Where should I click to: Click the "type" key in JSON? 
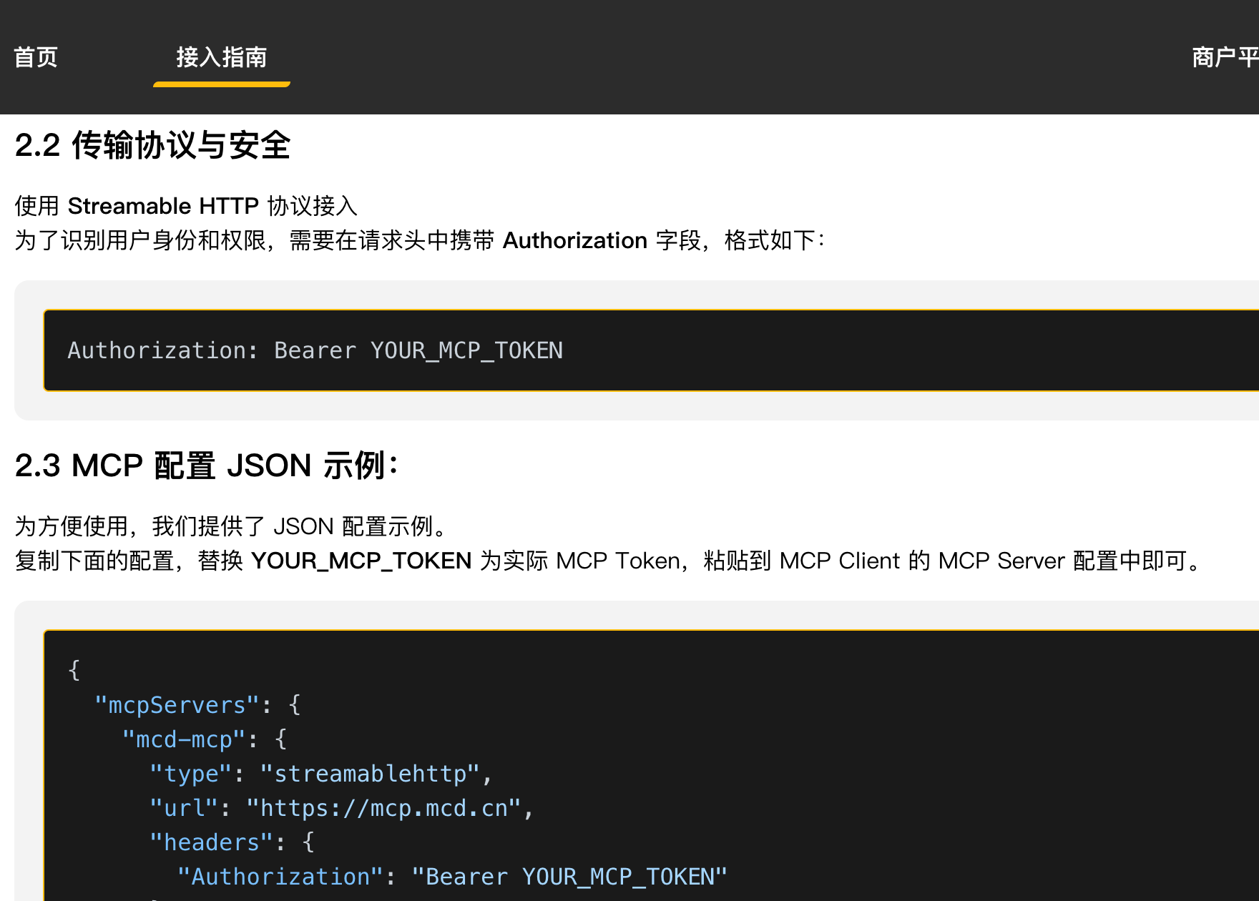click(190, 774)
